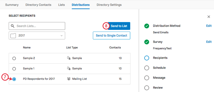Click the Send to List button

pos(119,26)
